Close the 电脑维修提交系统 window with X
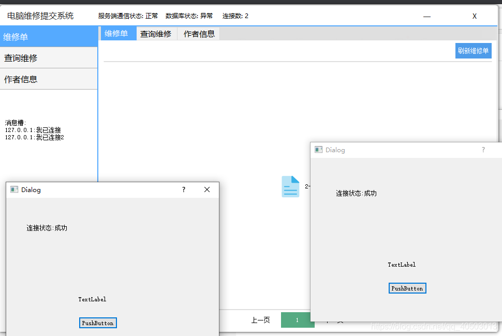 [x=475, y=17]
